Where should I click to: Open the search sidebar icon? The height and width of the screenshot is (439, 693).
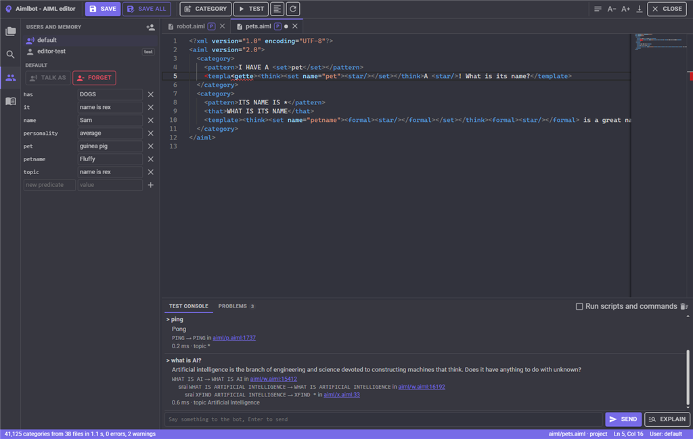11,54
